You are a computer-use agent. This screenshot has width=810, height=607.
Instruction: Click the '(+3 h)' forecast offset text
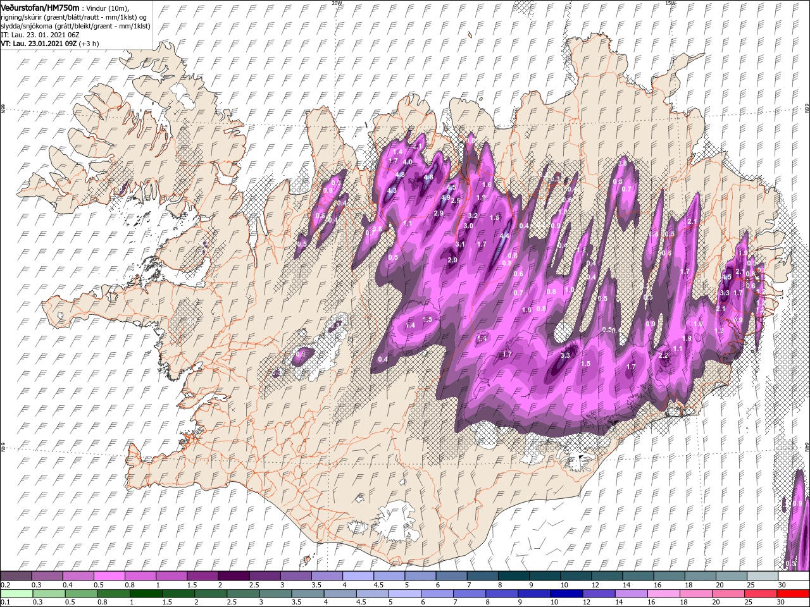pos(90,44)
